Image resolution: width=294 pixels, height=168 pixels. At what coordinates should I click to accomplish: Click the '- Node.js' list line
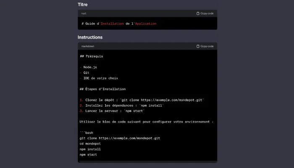88,67
